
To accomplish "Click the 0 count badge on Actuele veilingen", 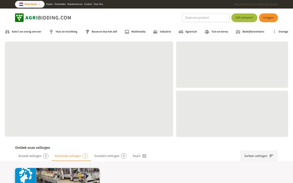I will click(x=46, y=156).
